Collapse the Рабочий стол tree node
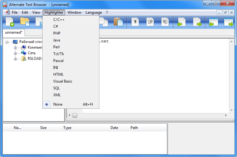Screen dimensions: 237x157 (7, 42)
